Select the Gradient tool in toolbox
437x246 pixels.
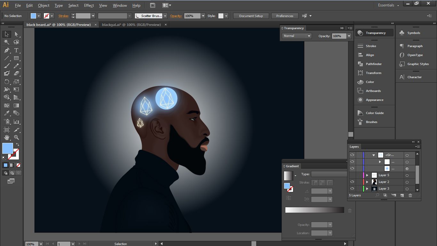16,105
